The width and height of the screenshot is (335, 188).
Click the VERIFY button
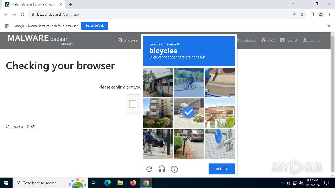(x=222, y=169)
